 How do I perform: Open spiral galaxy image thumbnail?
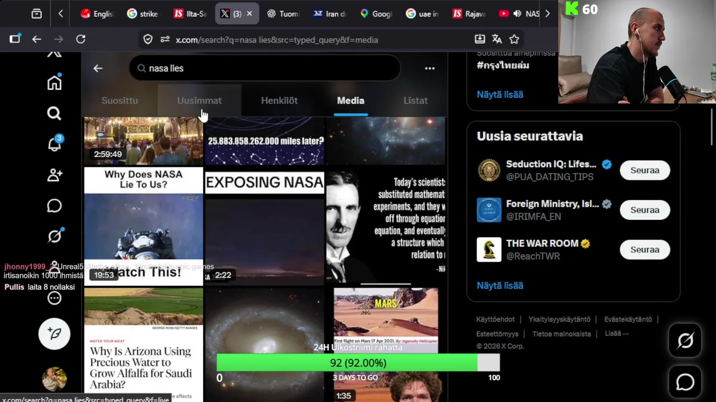pyautogui.click(x=265, y=344)
